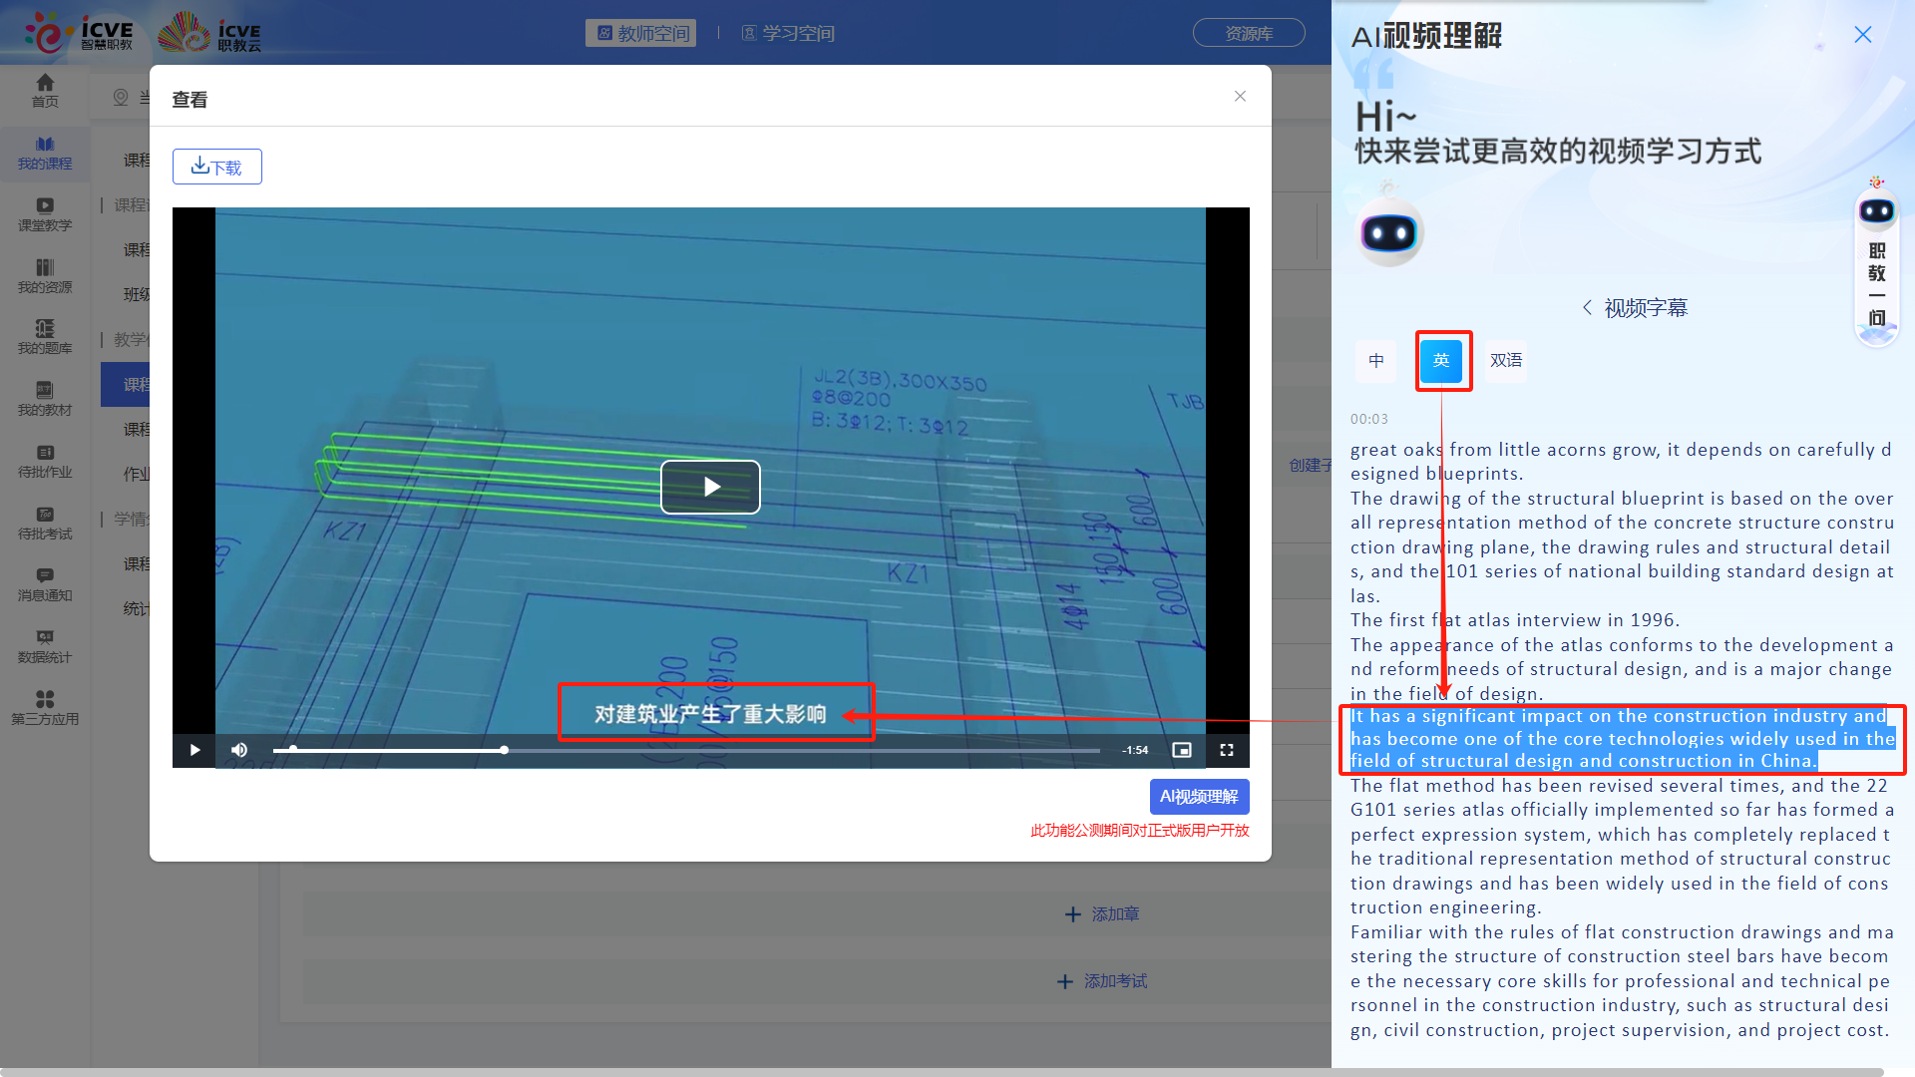Close the 查看 dialog
The height and width of the screenshot is (1077, 1915).
pos(1240,97)
